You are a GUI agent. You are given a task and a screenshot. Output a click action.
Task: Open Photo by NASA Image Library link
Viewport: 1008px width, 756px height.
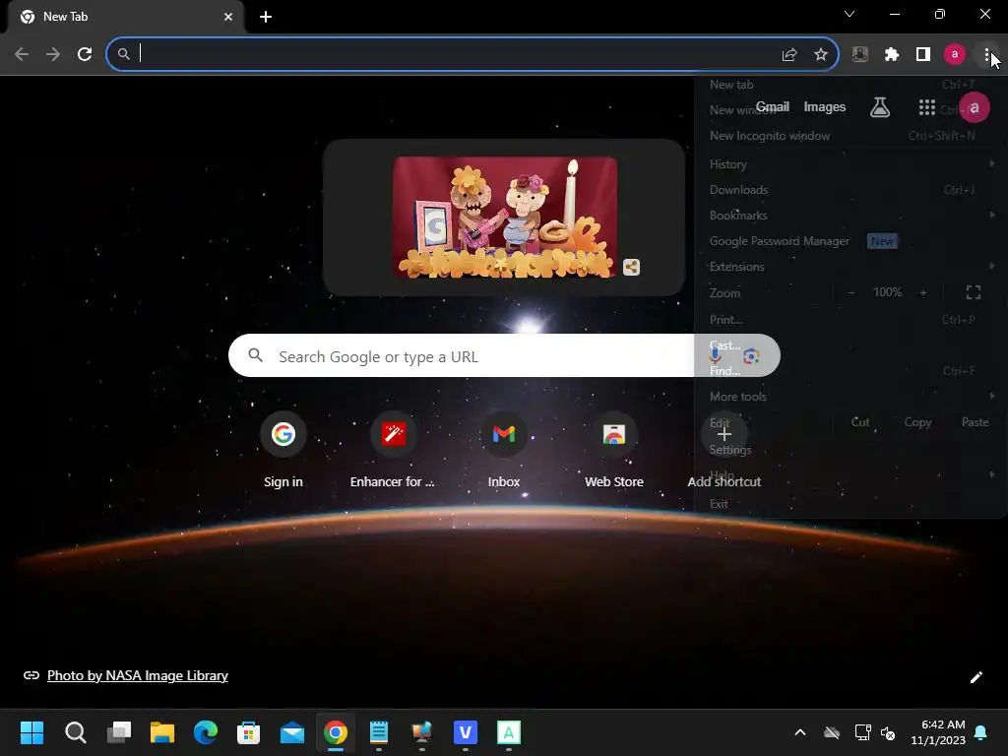(138, 675)
